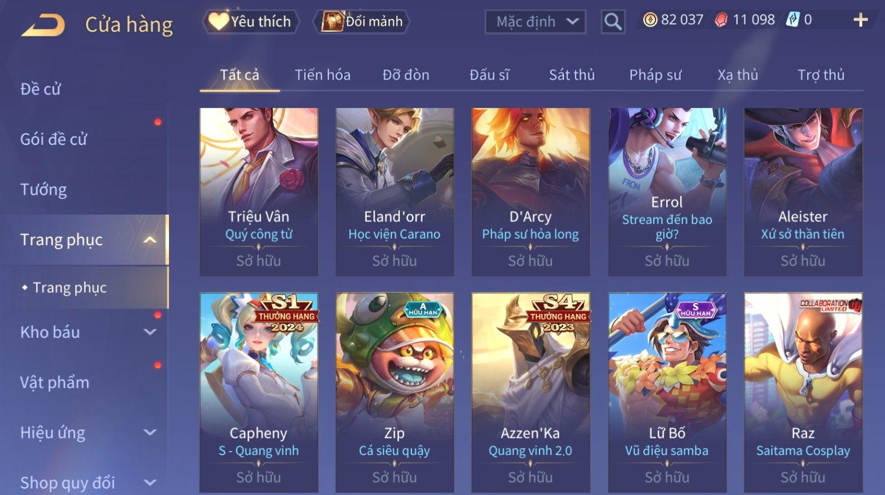Tap the golden back arrow icon
Viewport: 885px width, 495px height.
43,25
